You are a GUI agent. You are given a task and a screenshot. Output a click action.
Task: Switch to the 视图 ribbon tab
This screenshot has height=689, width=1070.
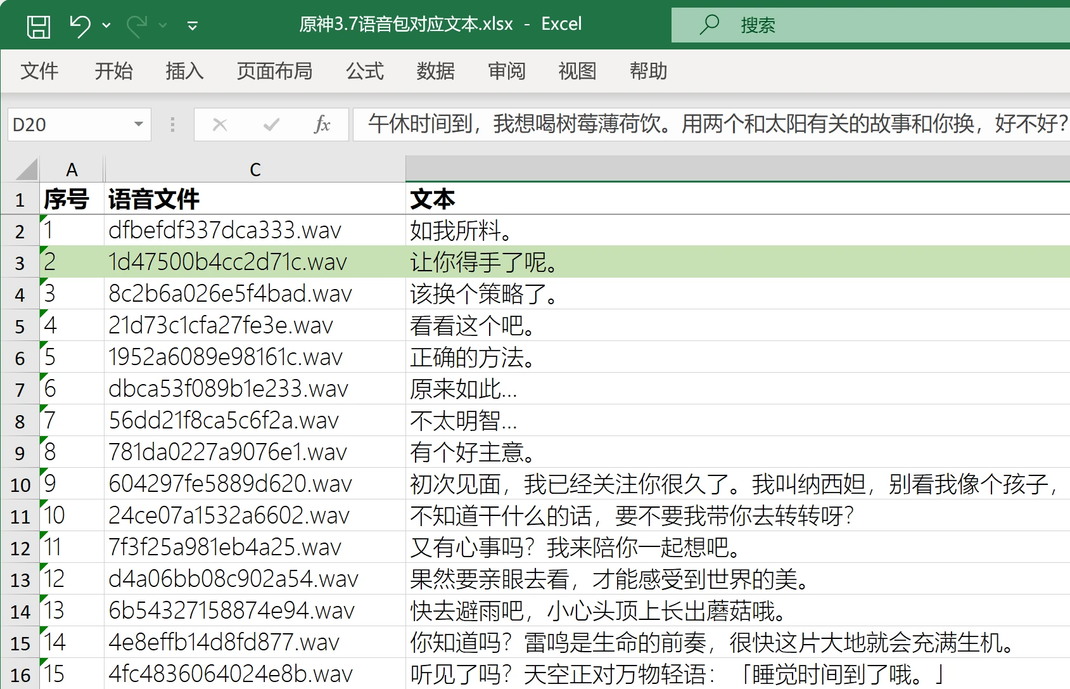(577, 71)
